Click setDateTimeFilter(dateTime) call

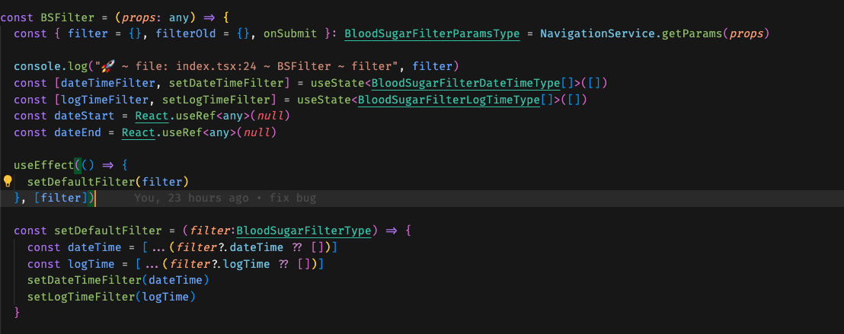(x=118, y=280)
